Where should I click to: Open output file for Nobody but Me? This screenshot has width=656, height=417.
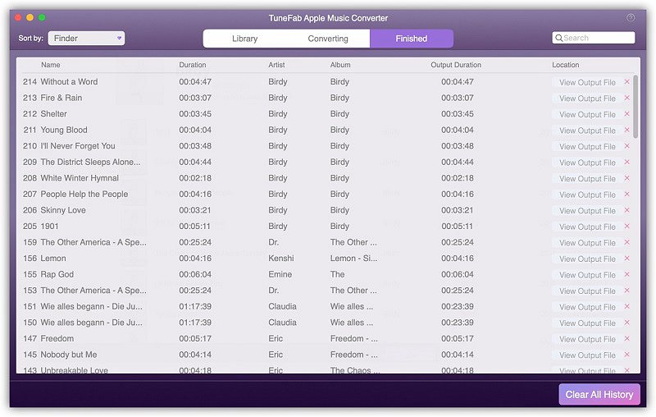[x=587, y=355]
